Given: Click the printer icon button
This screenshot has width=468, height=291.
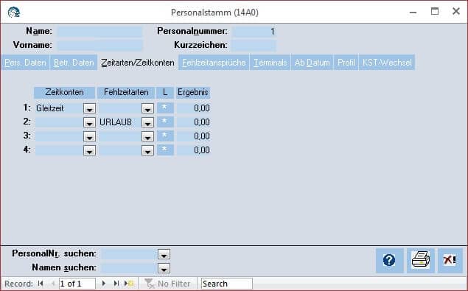Looking at the screenshot, I should [x=421, y=260].
